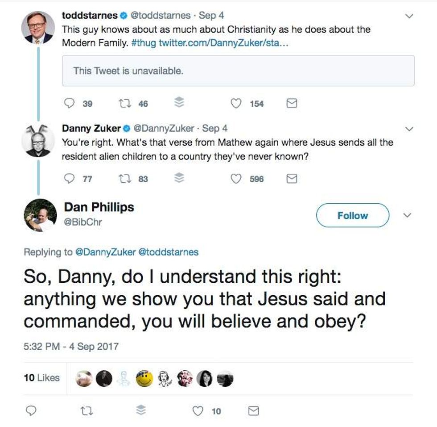
Task: Click the smiley face liker avatar
Action: tap(144, 379)
